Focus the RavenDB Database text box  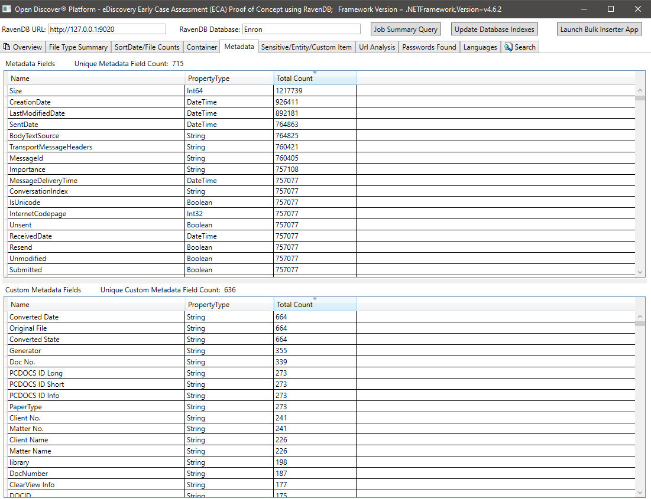click(x=301, y=30)
